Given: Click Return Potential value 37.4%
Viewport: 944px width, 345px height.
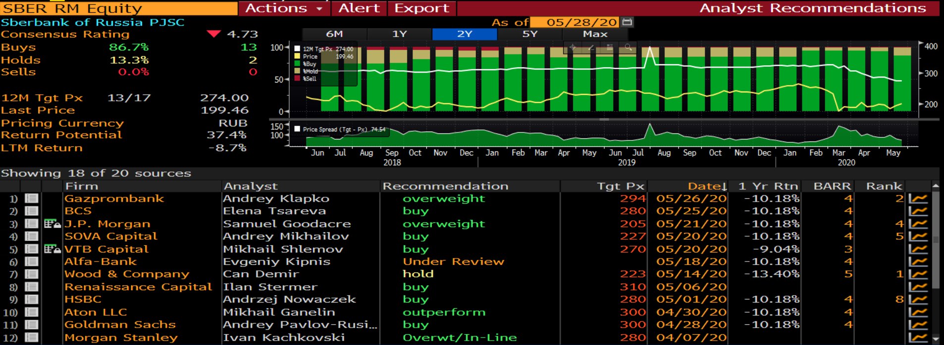Looking at the screenshot, I should (x=226, y=135).
